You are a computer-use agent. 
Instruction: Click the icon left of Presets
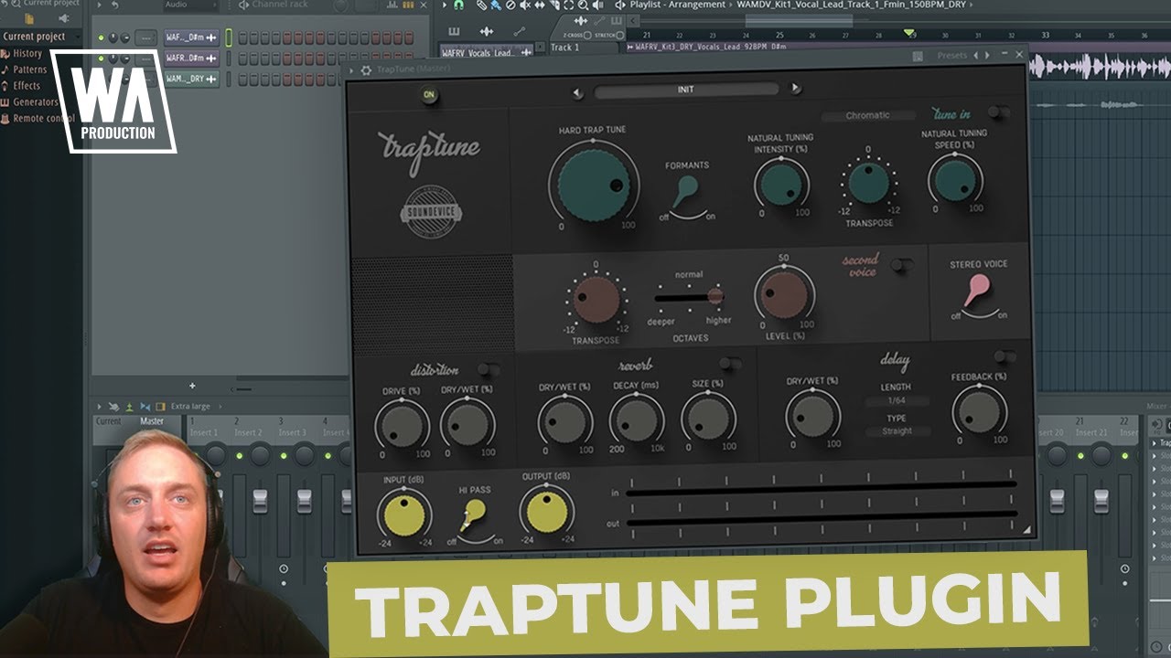(x=918, y=56)
